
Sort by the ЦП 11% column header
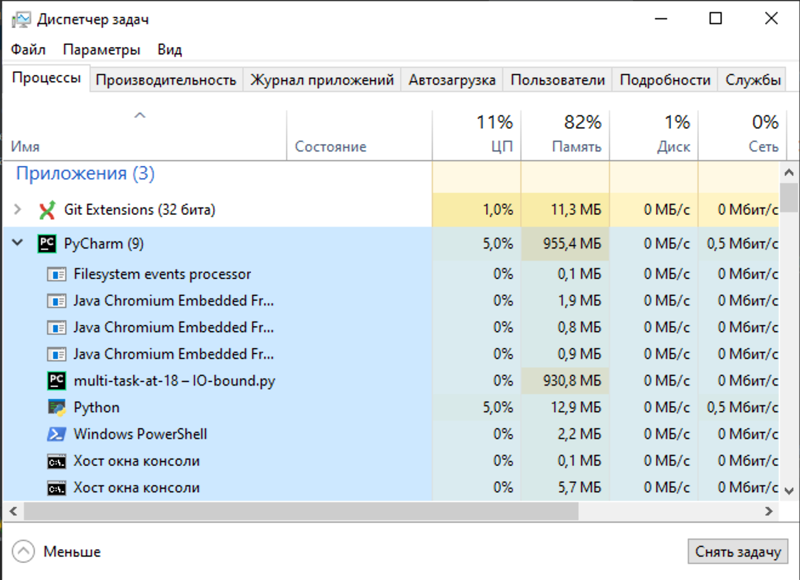point(476,135)
